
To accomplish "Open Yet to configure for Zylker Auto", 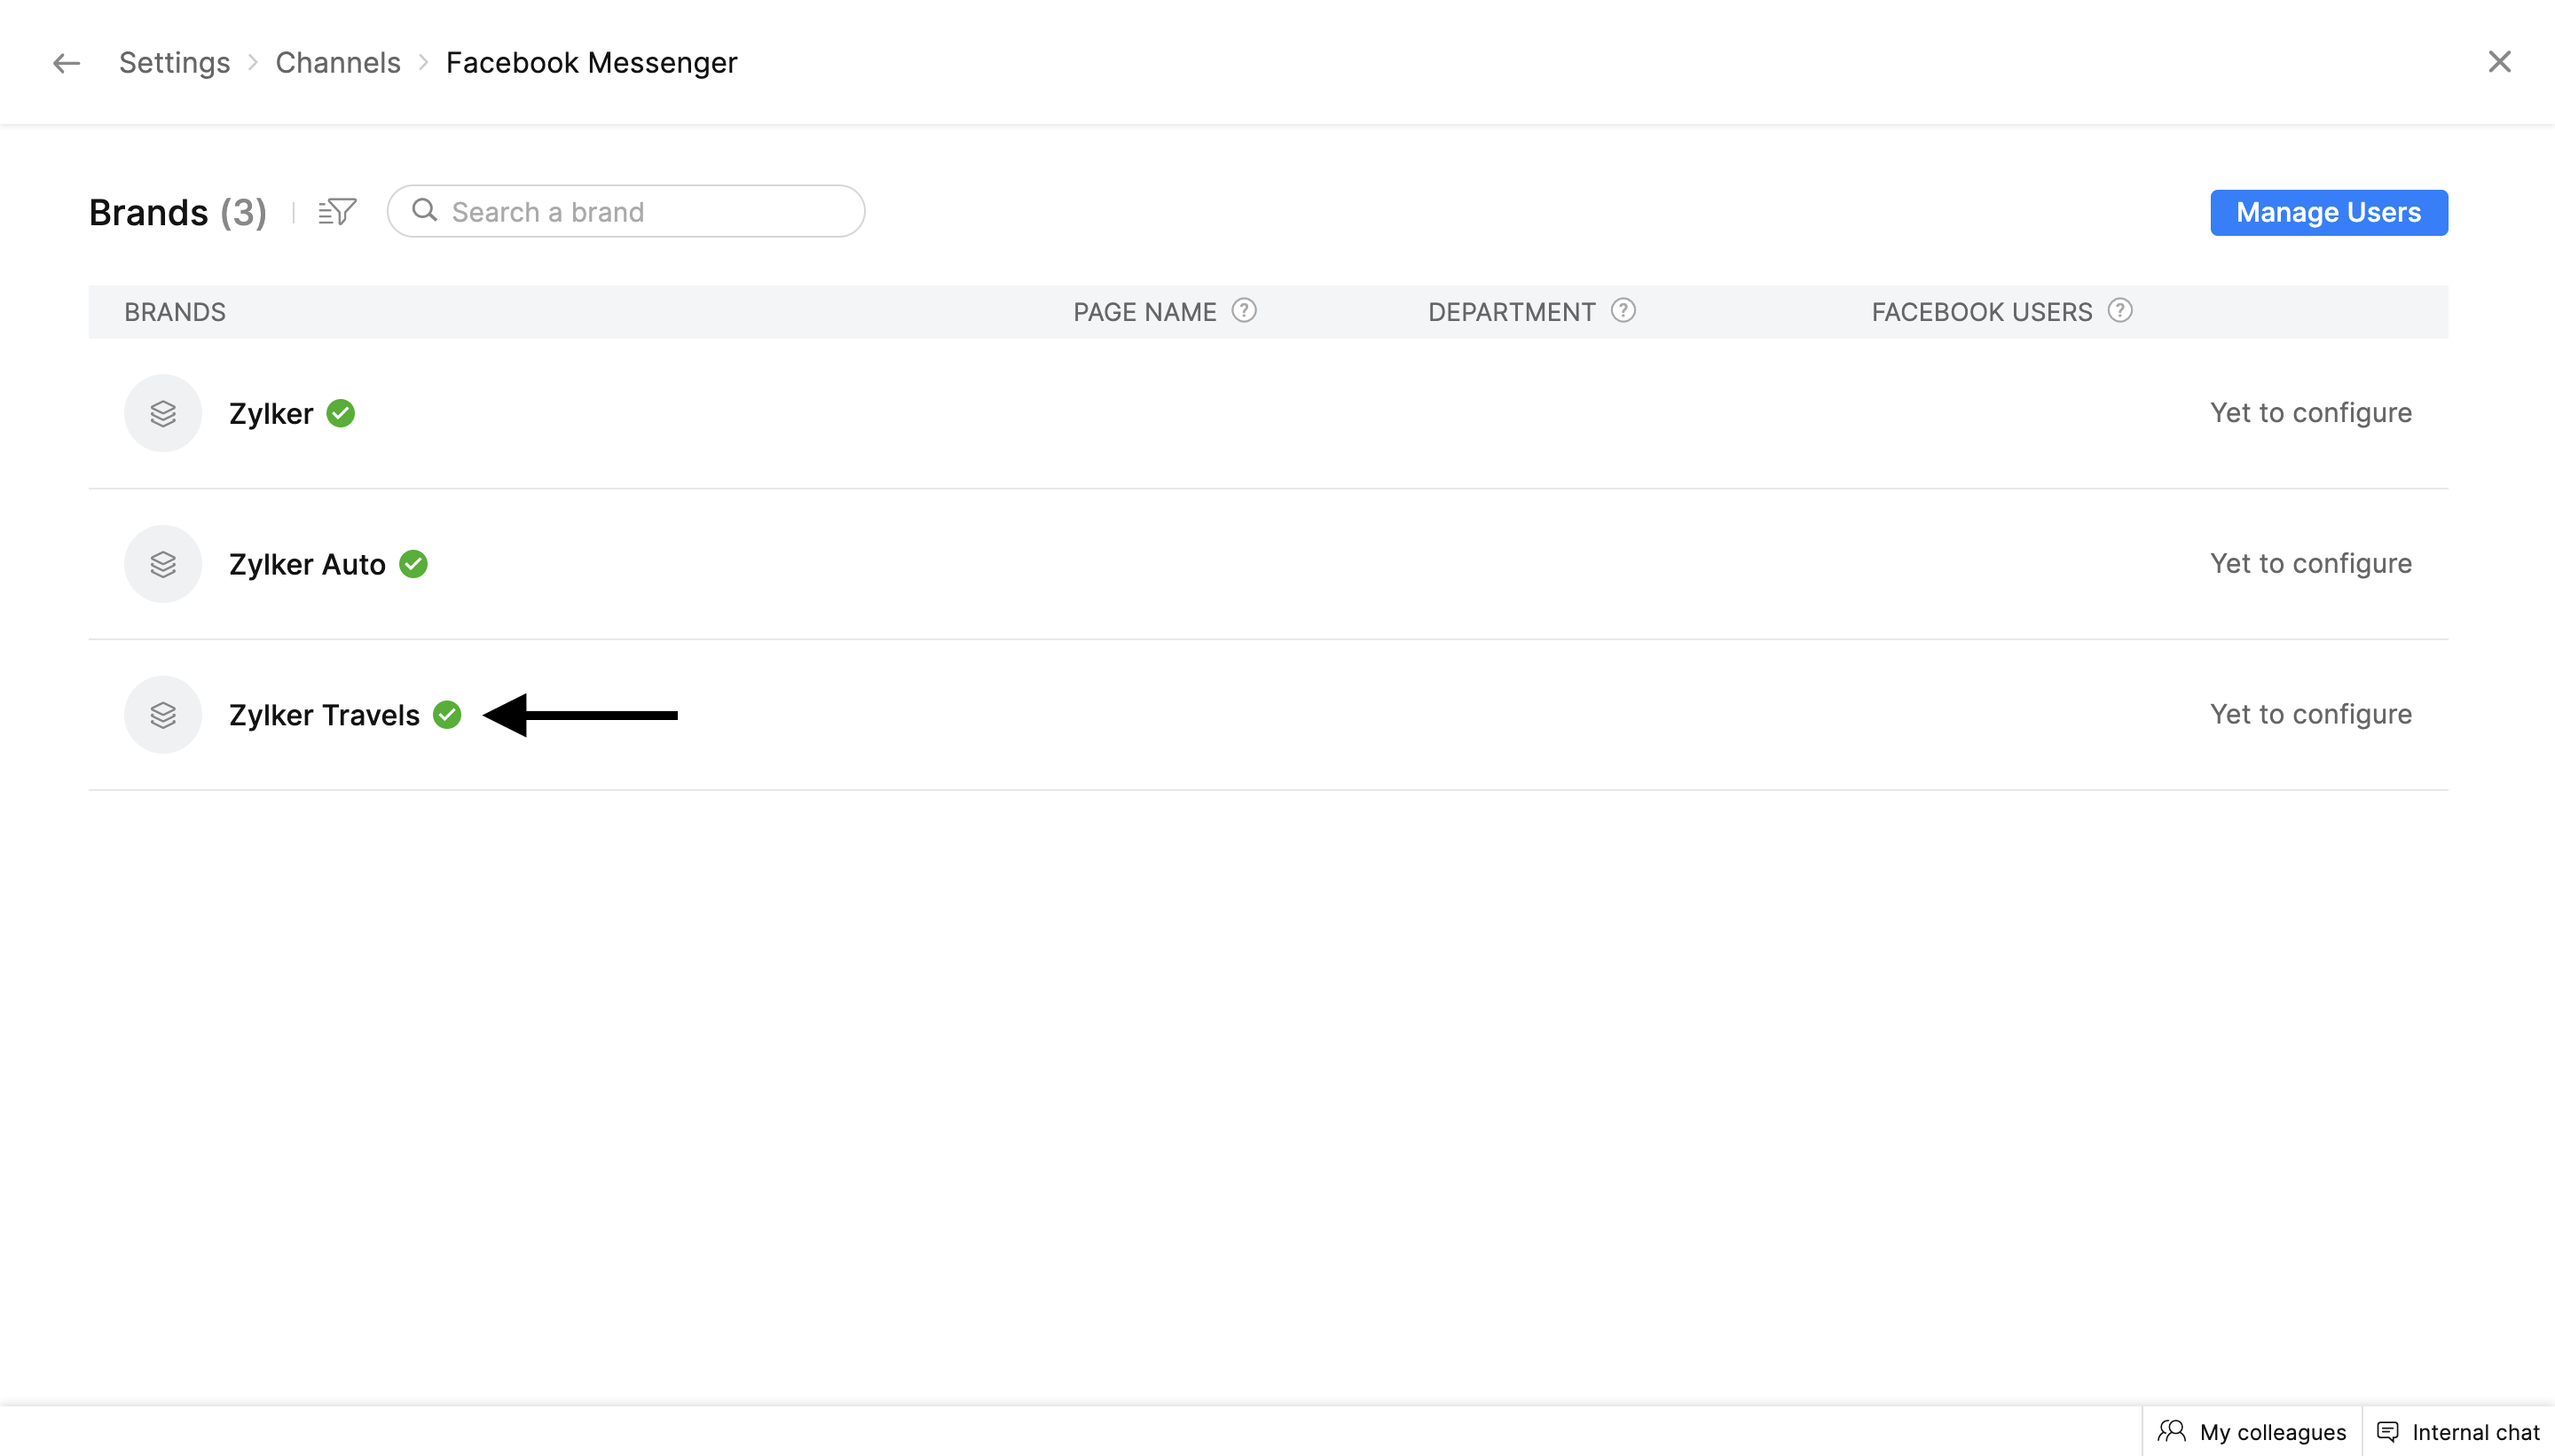I will pyautogui.click(x=2310, y=564).
